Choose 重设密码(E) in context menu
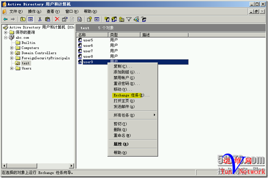268x178 pixels. tap(132, 84)
